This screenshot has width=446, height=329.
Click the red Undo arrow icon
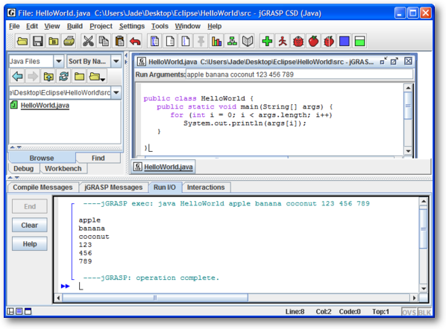point(135,42)
